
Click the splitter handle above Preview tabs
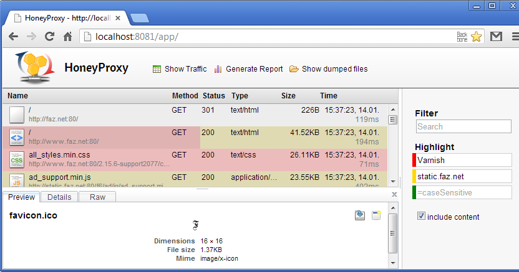pos(202,189)
